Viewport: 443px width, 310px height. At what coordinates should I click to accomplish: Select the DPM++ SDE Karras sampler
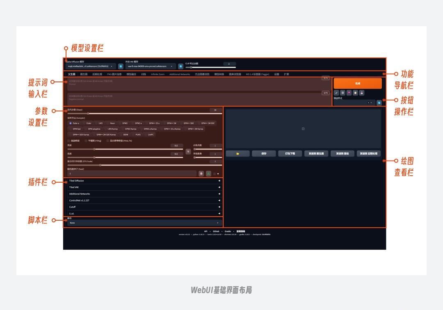click(80, 135)
